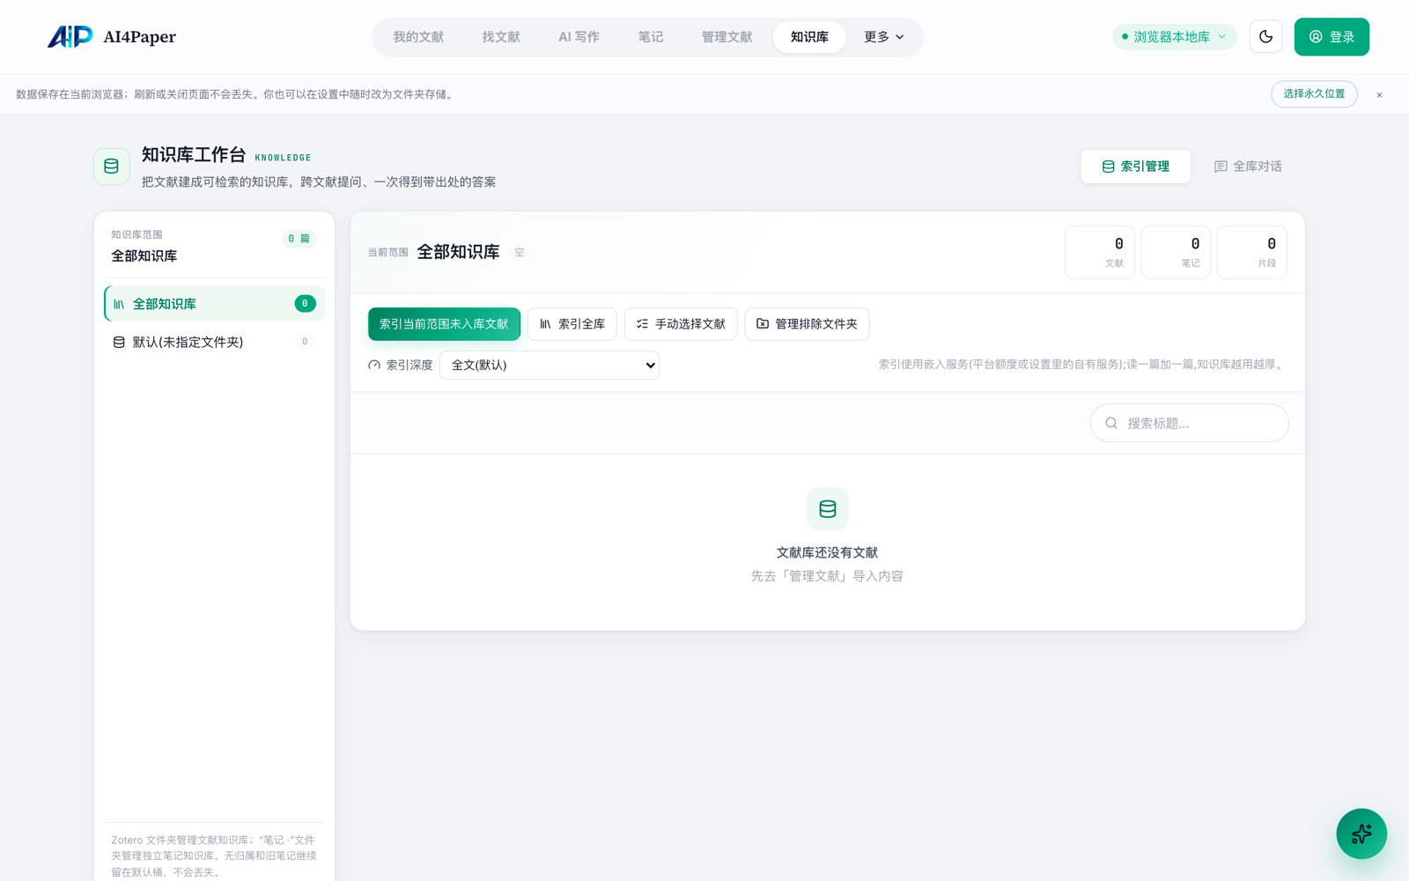
Task: Switch to 索引管理 view
Action: click(x=1136, y=167)
